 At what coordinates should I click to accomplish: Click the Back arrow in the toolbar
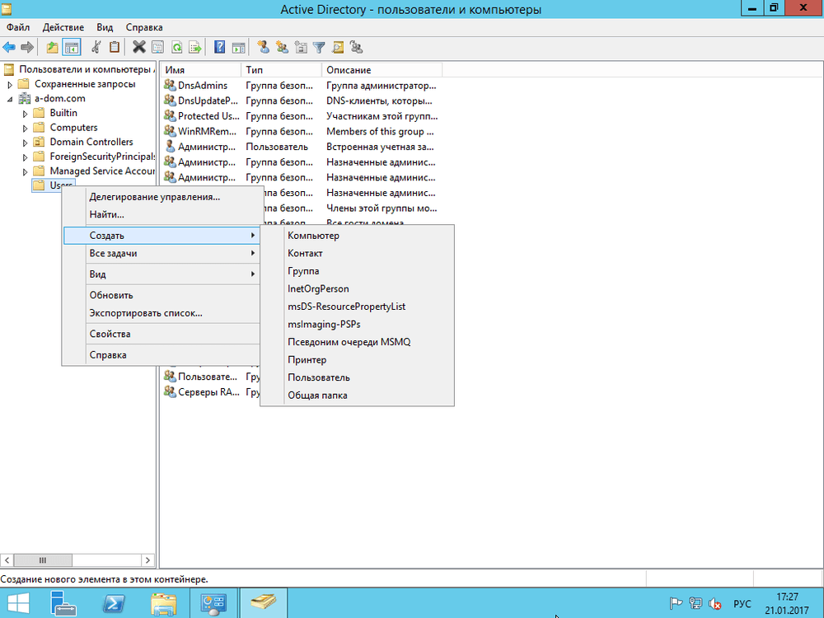(x=9, y=47)
